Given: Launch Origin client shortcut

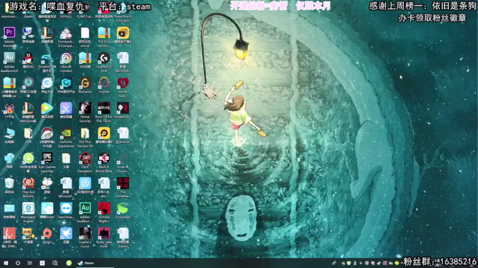Looking at the screenshot, I should (x=47, y=237).
